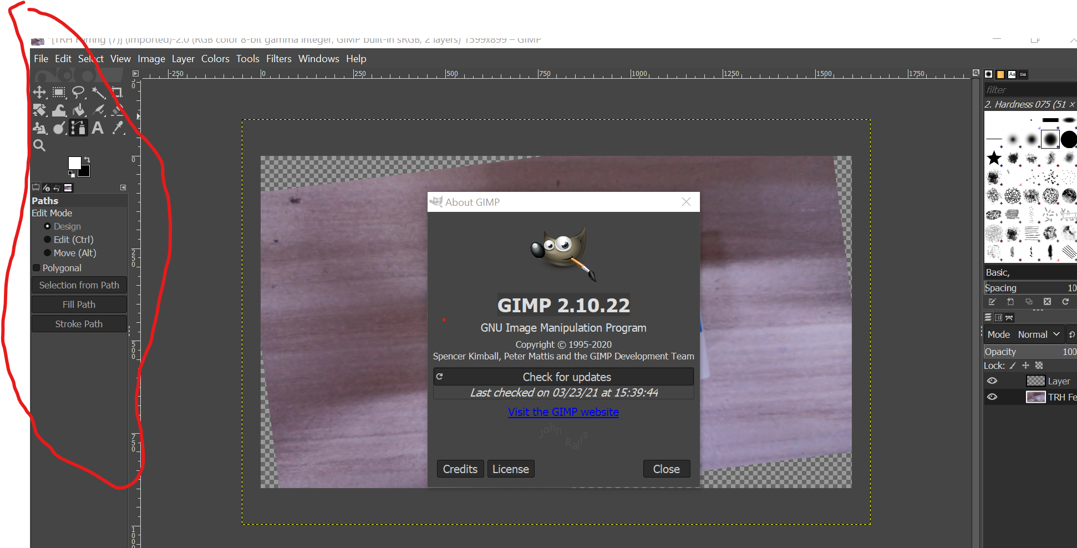Pick the Color Picker eyedropper tool
1077x548 pixels.
point(118,128)
